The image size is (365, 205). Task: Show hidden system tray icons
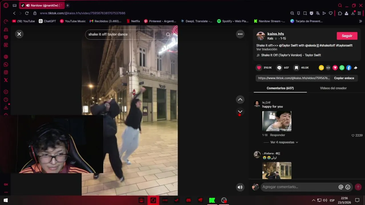[x=313, y=200]
